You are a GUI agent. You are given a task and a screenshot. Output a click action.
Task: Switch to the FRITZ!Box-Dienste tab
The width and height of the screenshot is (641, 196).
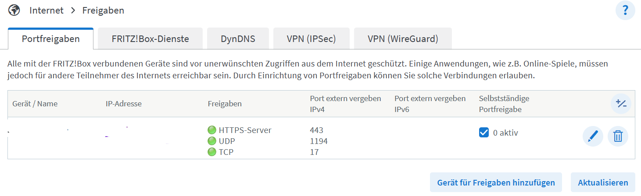(150, 39)
